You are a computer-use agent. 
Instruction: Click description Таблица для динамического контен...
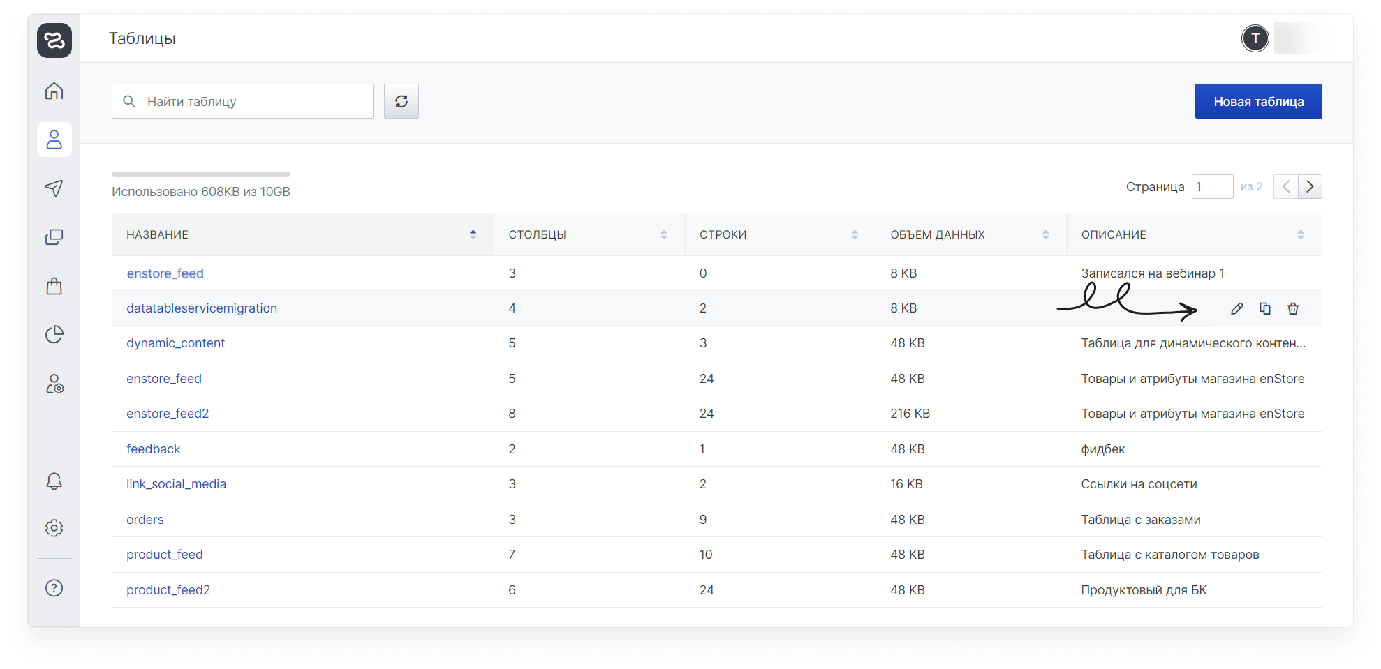click(1193, 343)
